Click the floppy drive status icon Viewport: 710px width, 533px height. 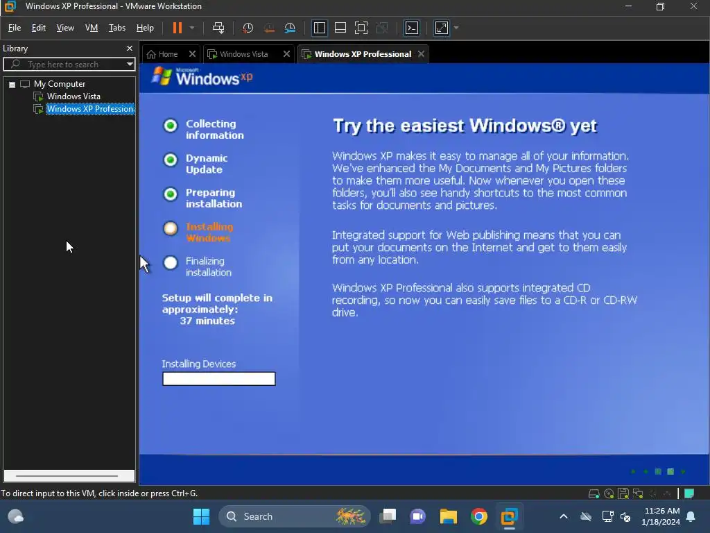click(x=623, y=493)
